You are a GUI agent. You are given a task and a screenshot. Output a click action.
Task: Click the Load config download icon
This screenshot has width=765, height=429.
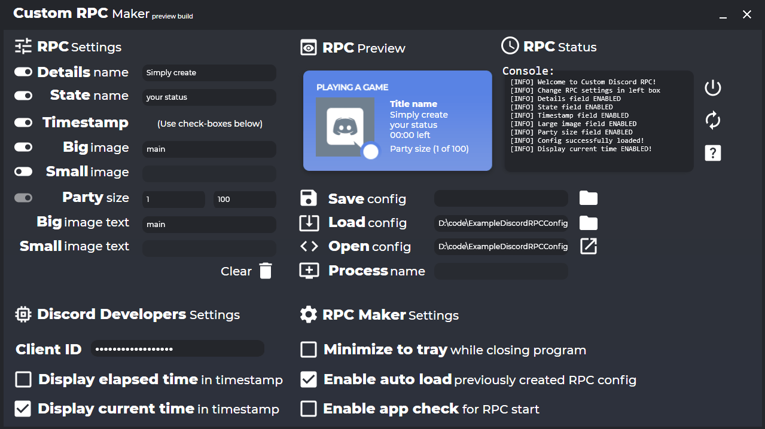pos(309,223)
